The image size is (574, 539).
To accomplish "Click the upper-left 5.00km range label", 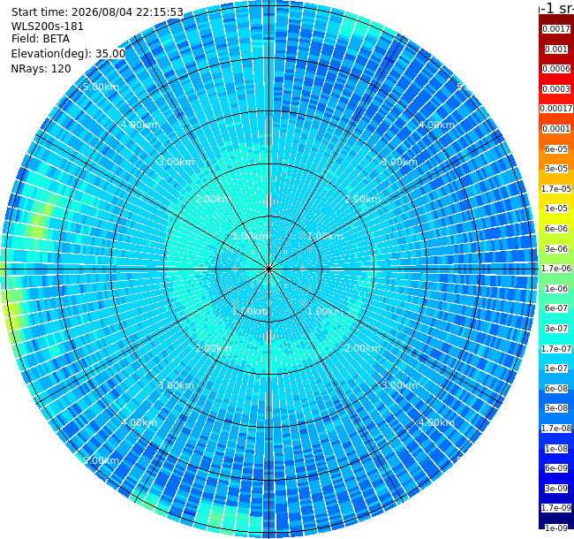I will (x=101, y=87).
